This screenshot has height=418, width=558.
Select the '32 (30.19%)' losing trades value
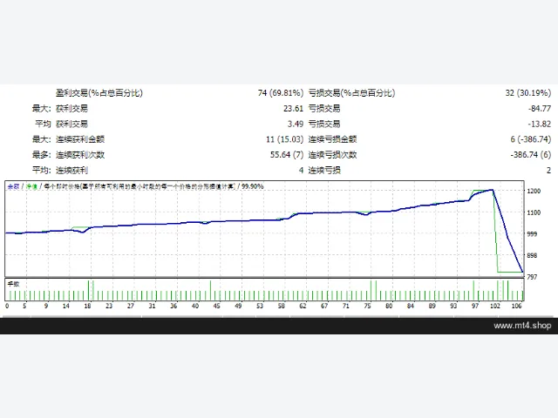tap(528, 93)
